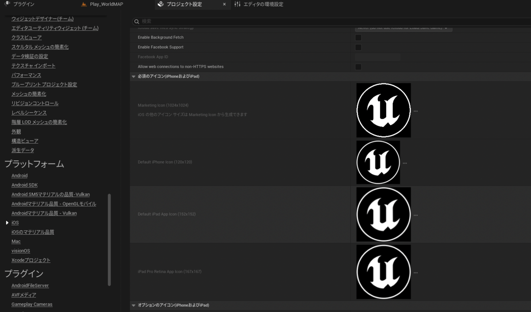Image resolution: width=531 pixels, height=312 pixels.
Task: Select Android SDK settings
Action: tap(24, 185)
